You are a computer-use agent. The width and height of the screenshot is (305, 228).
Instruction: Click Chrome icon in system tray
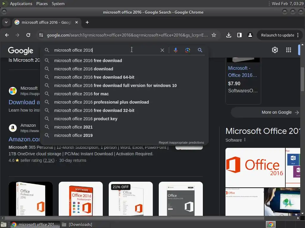pyautogui.click(x=271, y=224)
